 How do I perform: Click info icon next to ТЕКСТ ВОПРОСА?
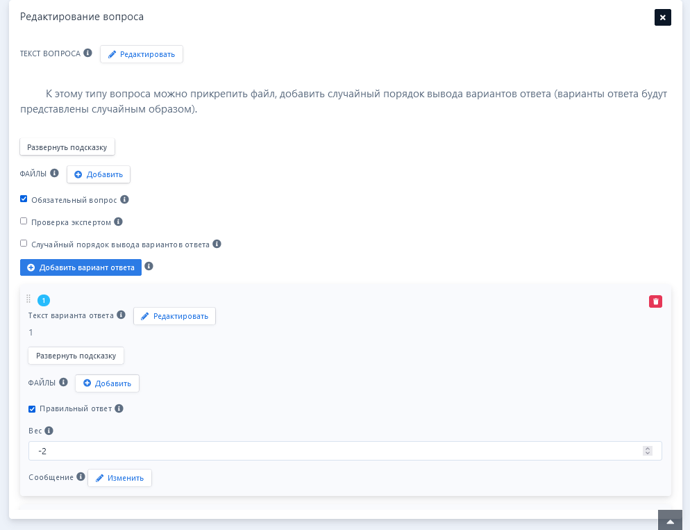(x=87, y=53)
